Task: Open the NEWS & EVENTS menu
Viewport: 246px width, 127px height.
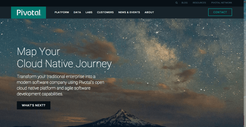Action: pos(129,12)
